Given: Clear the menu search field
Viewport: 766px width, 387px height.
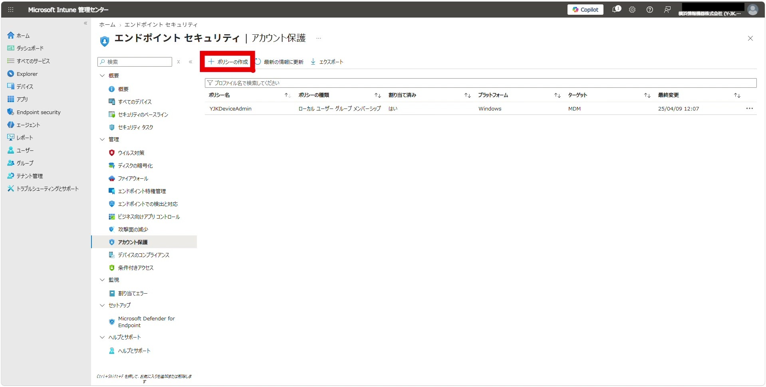Looking at the screenshot, I should click(x=179, y=62).
